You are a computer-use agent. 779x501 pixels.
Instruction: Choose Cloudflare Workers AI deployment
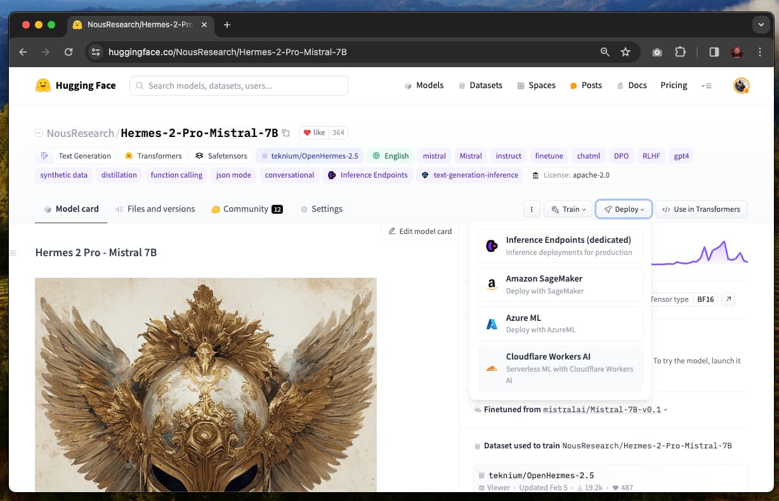pos(560,368)
